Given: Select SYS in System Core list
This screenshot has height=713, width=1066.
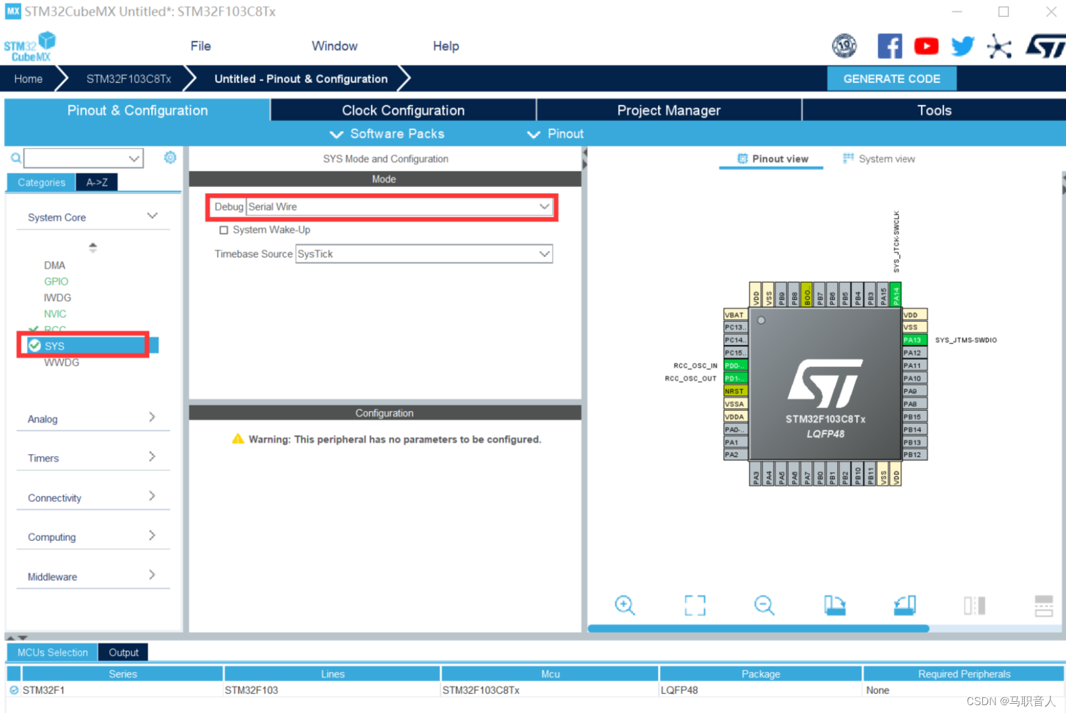Looking at the screenshot, I should pos(88,345).
